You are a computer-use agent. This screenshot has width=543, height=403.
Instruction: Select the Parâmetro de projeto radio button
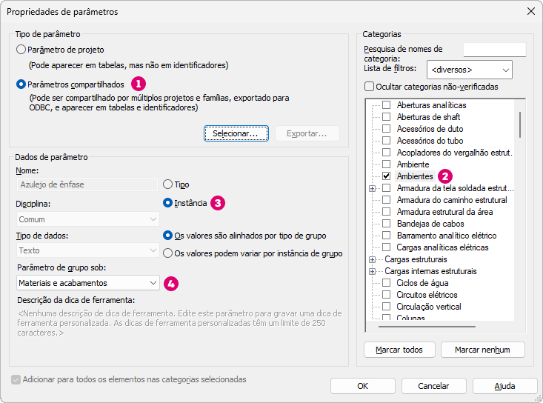coord(21,50)
